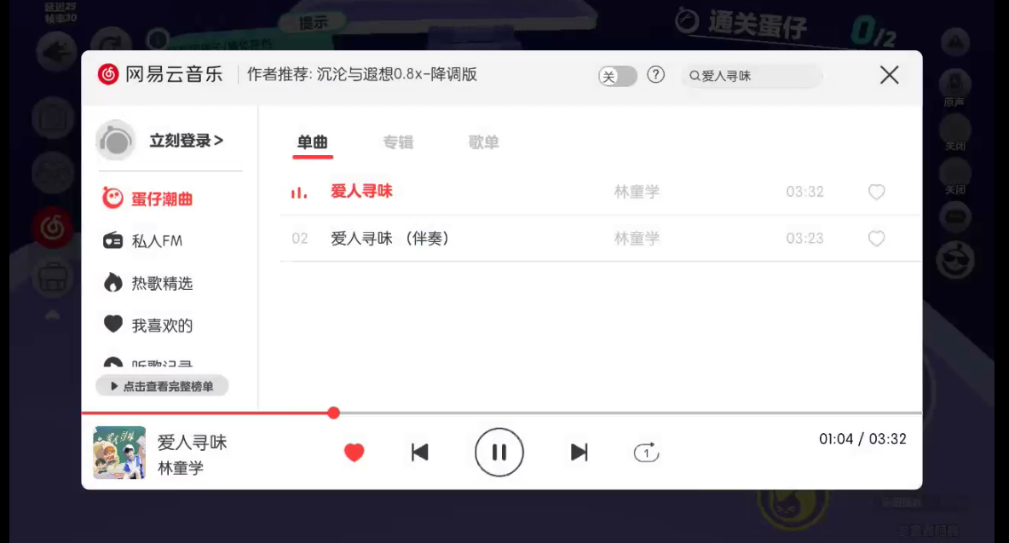Click the search field containing 爱人寻味
The height and width of the screenshot is (543, 1009).
tap(752, 76)
